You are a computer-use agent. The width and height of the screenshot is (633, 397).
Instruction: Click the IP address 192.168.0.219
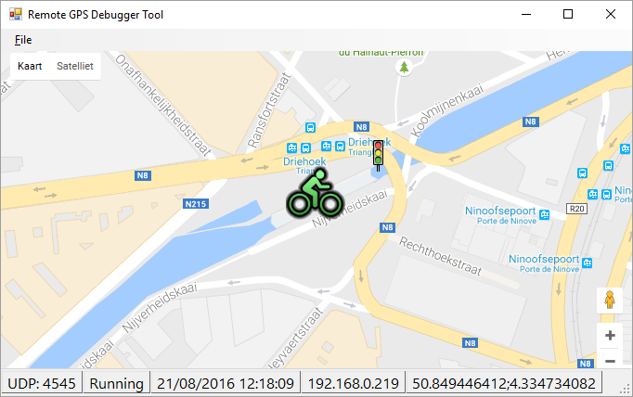[354, 383]
